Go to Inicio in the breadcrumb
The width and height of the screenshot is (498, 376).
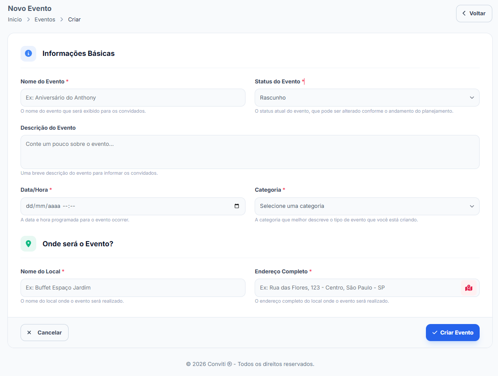pyautogui.click(x=15, y=20)
